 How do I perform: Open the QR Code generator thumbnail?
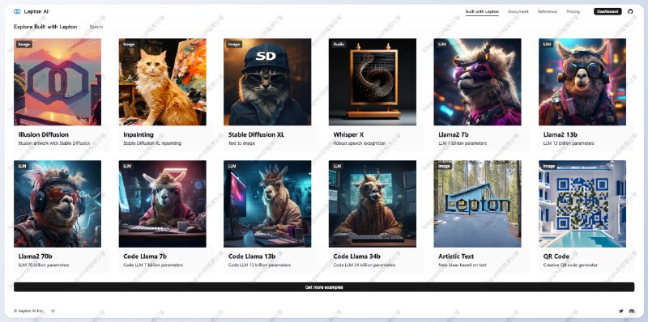click(x=582, y=204)
